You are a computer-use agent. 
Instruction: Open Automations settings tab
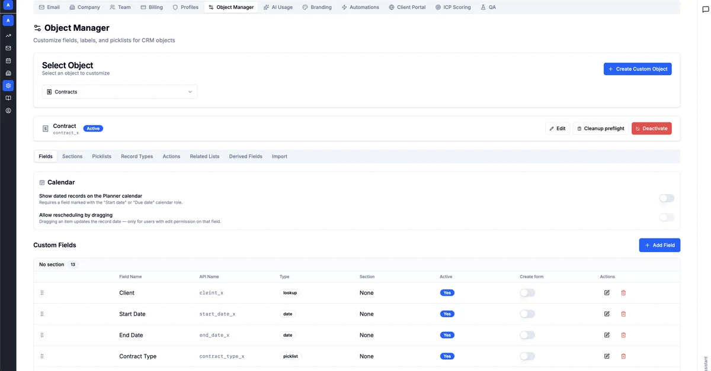(x=360, y=7)
